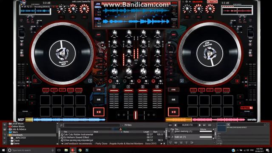
Task: Click the left deck bottom-right performance pad
Action: 80,111
